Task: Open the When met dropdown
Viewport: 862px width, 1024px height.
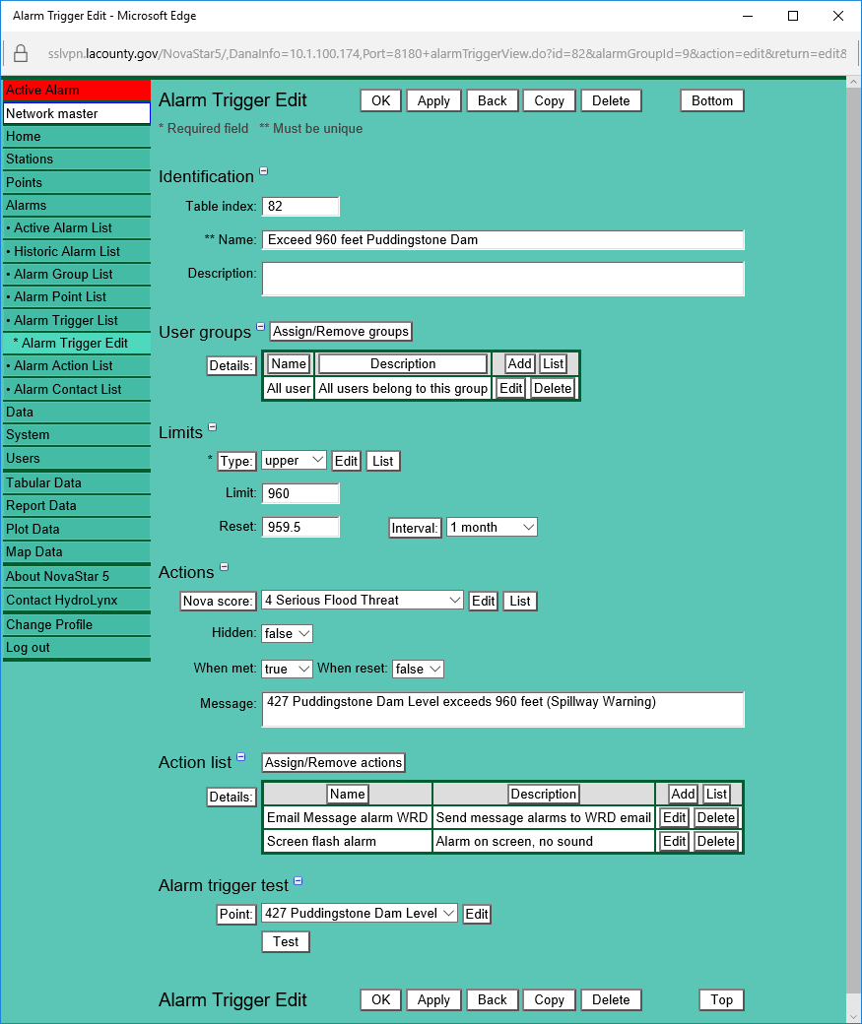Action: pyautogui.click(x=287, y=669)
